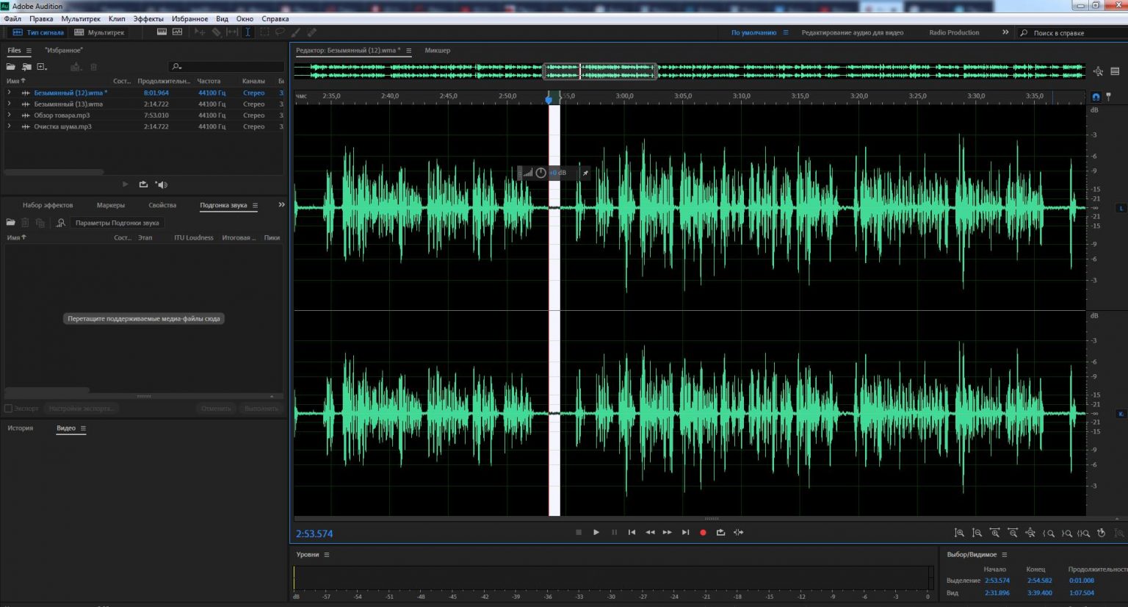Click the scan loudness icon in Match Loudness panel
Screen dimensions: 1128x607
61,223
